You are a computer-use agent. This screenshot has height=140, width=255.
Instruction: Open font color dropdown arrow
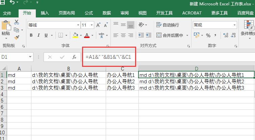[92, 35]
